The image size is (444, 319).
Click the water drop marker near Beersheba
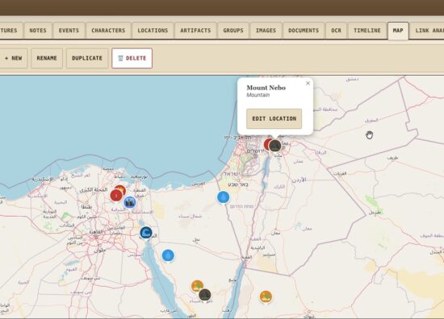point(224,197)
